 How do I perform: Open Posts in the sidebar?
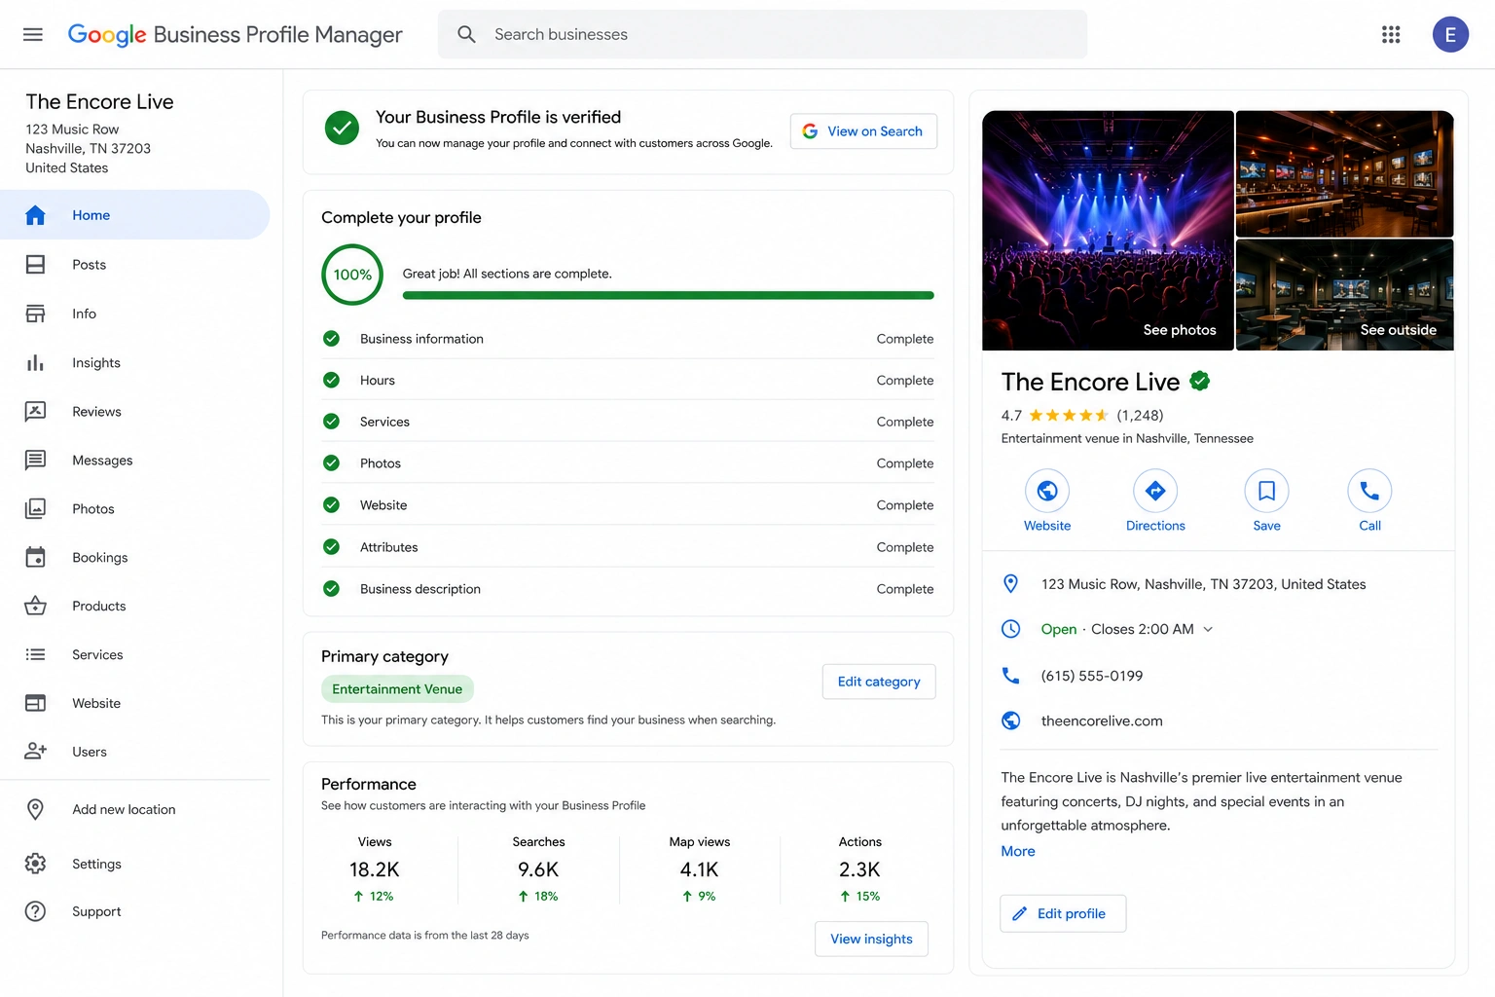point(134,265)
